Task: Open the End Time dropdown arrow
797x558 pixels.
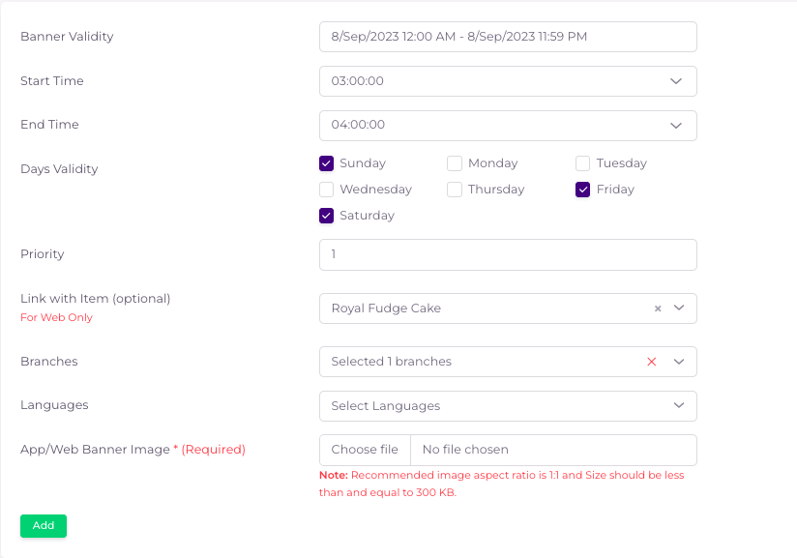Action: pyautogui.click(x=677, y=125)
